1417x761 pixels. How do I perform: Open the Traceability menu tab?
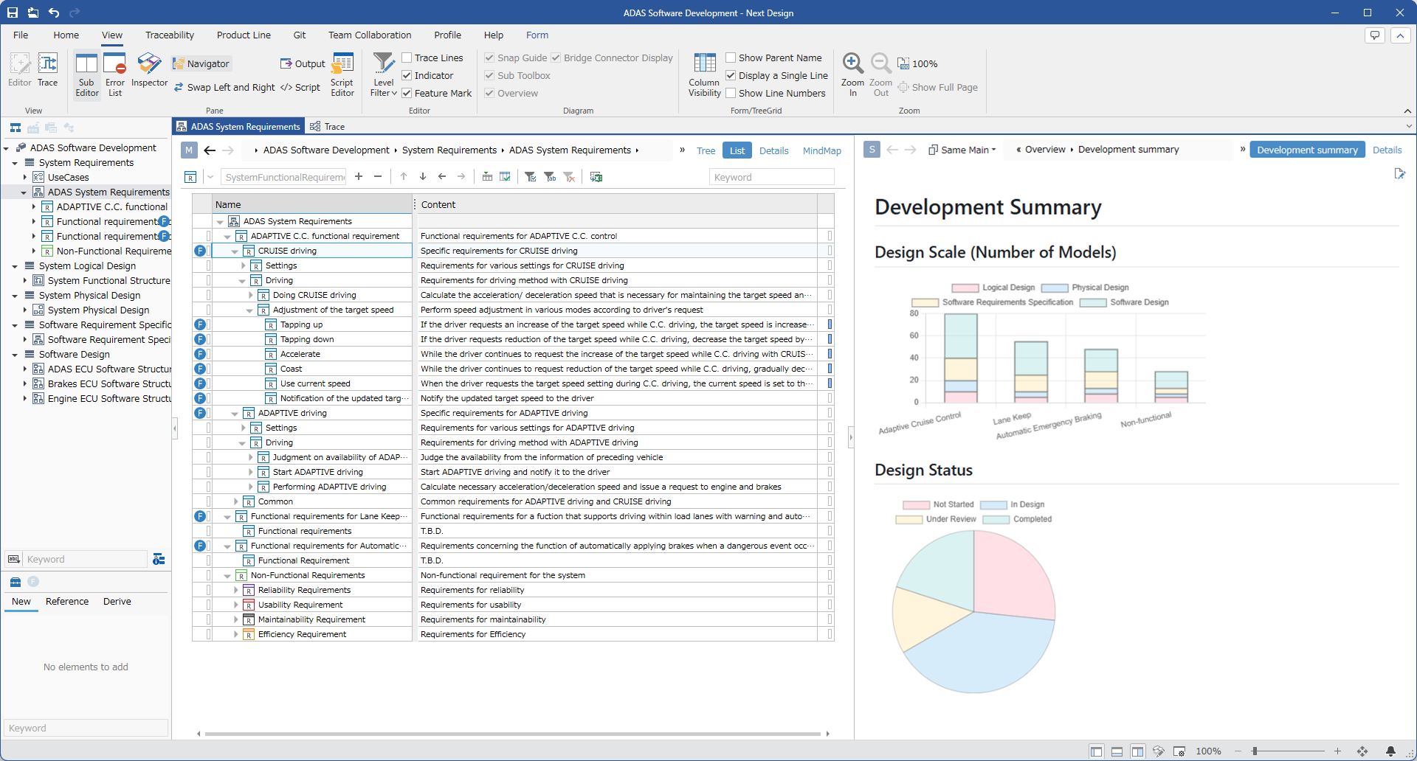(x=169, y=35)
